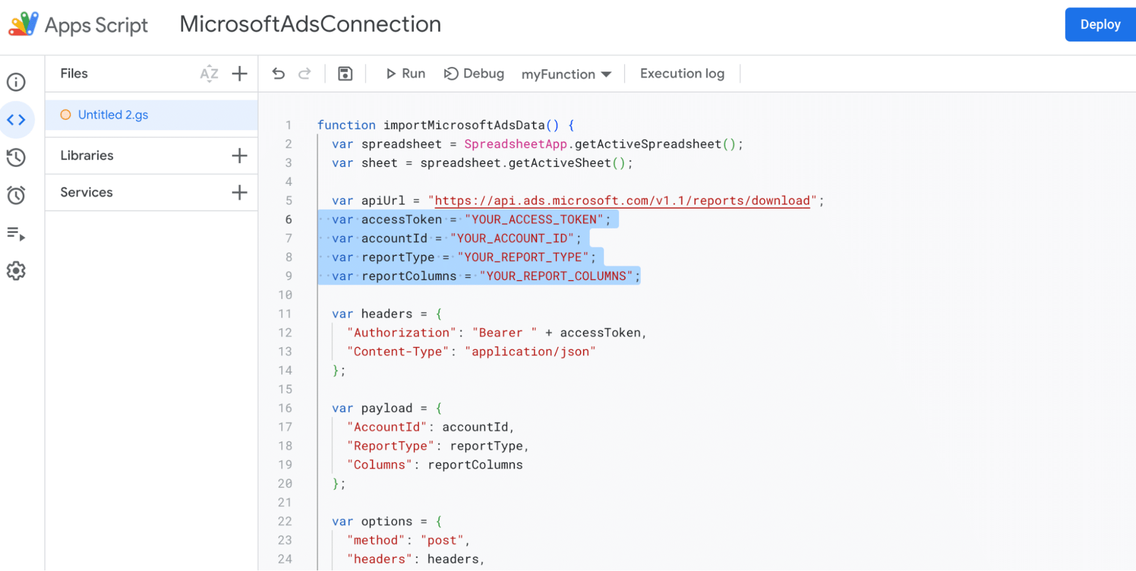Viewport: 1136px width, 571px height.
Task: Click the API URL link in line 5
Action: pyautogui.click(x=622, y=201)
